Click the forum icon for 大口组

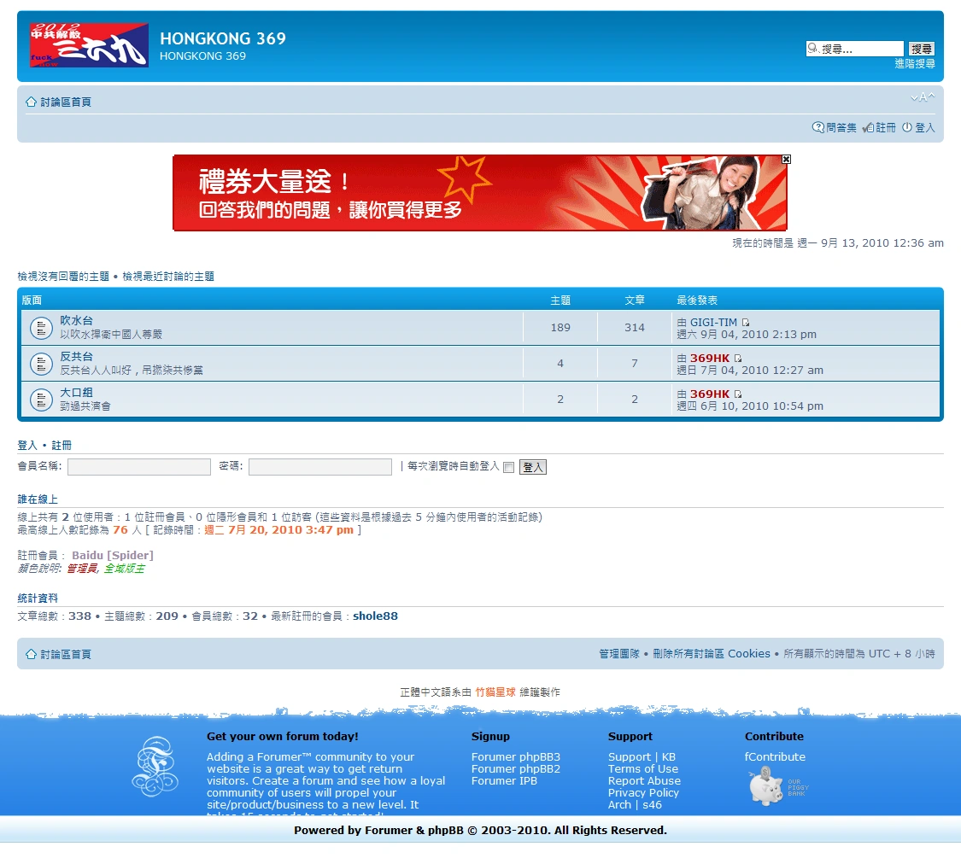click(x=41, y=400)
